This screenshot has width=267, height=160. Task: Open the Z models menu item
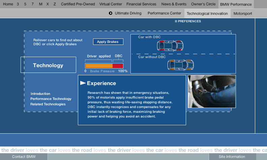55,4
